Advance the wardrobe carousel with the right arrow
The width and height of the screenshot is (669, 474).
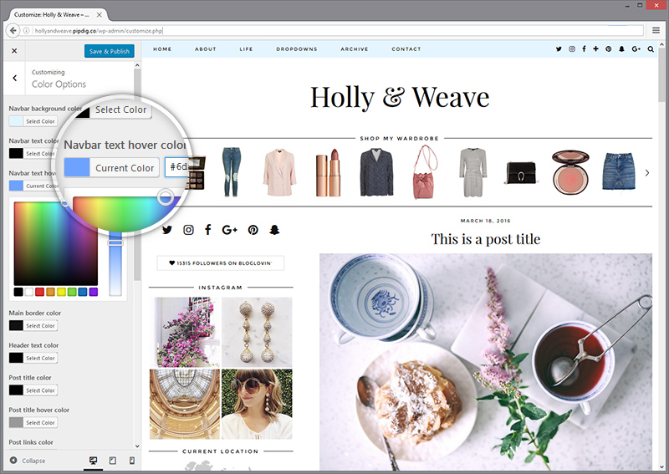pyautogui.click(x=647, y=173)
